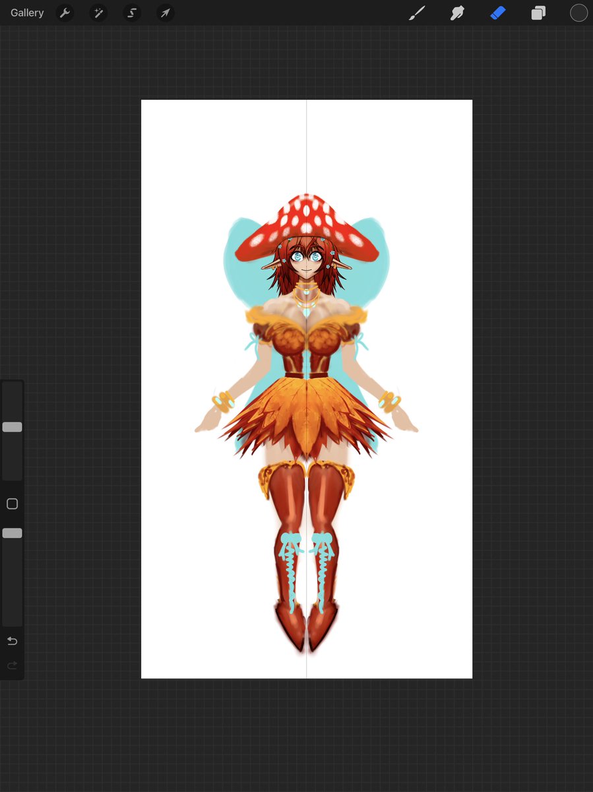Viewport: 593px width, 792px height.
Task: Redo the last undone action
Action: pyautogui.click(x=12, y=666)
